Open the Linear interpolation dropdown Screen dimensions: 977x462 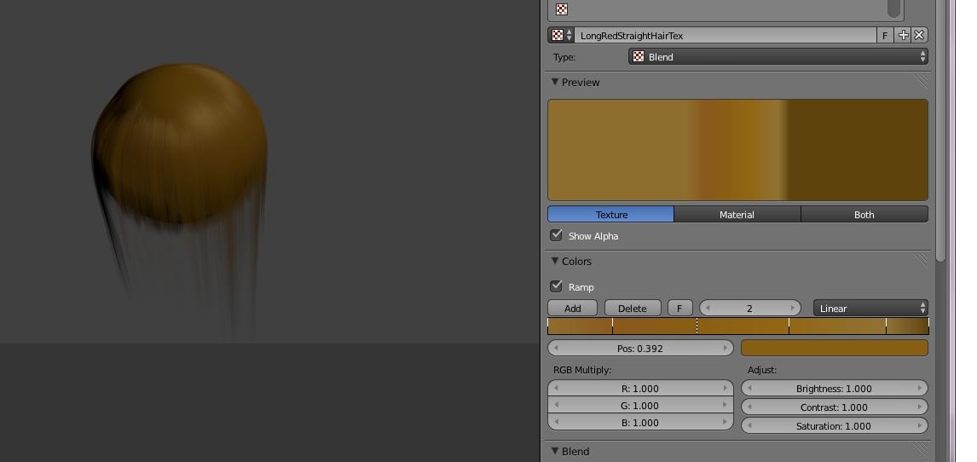[870, 309]
